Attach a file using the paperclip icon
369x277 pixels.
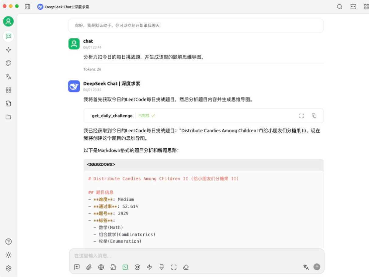(x=89, y=267)
